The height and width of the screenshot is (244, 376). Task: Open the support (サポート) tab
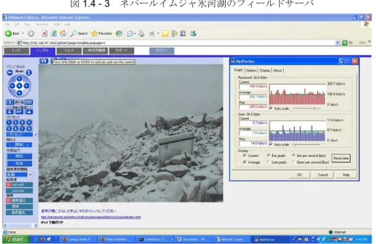click(x=122, y=51)
